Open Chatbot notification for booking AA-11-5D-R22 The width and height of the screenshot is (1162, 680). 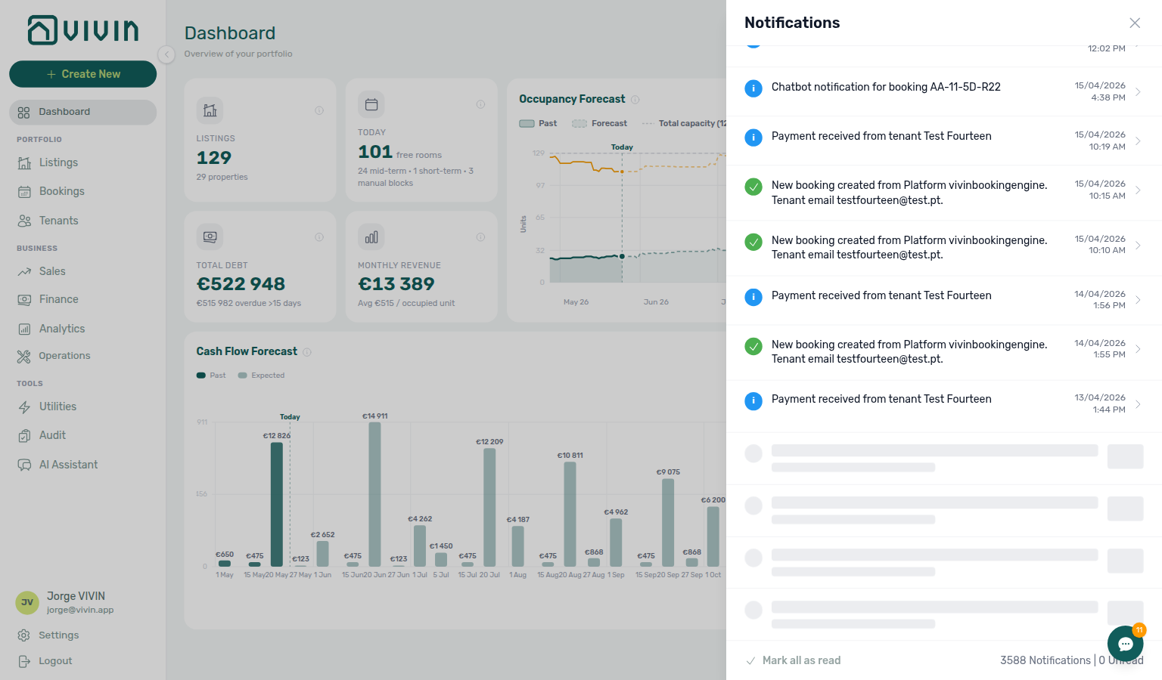(x=943, y=91)
